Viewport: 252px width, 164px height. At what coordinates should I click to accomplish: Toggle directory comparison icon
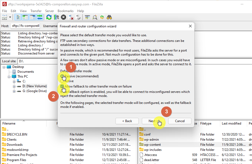pos(95,17)
